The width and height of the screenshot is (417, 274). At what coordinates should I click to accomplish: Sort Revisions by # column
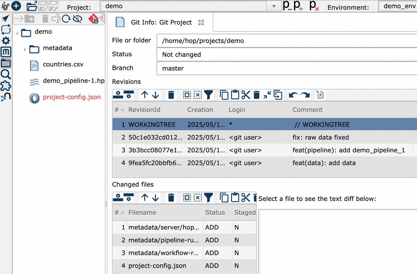119,110
